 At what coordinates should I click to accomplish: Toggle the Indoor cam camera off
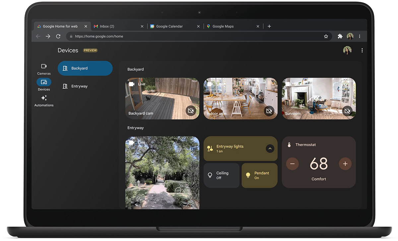coord(269,111)
